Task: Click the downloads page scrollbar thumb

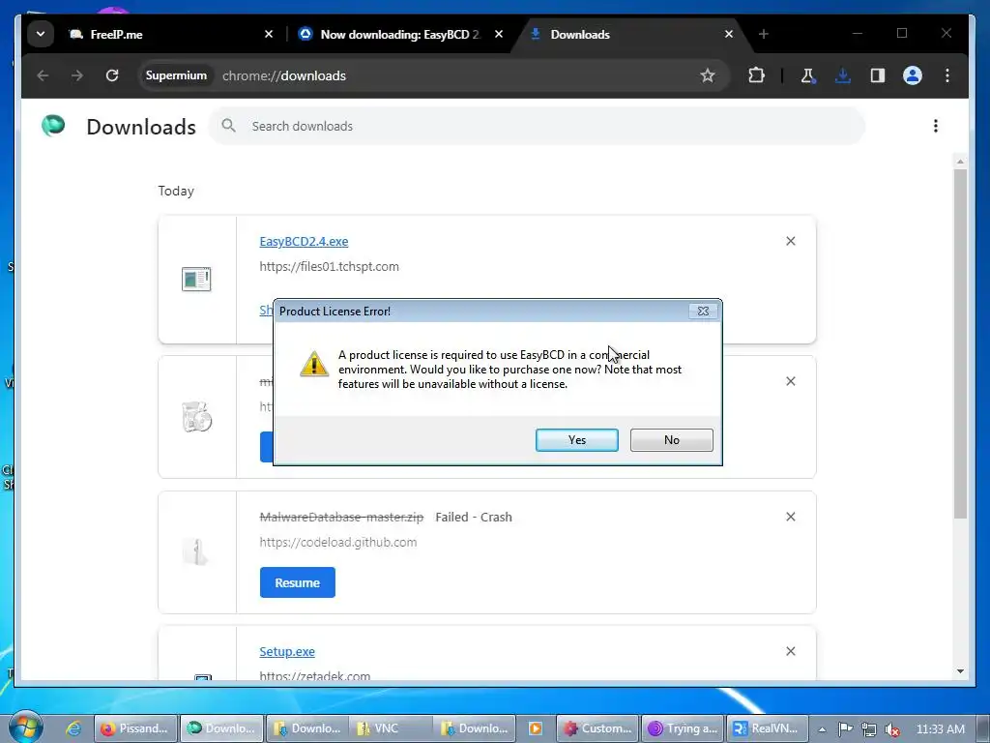Action: pos(960,343)
